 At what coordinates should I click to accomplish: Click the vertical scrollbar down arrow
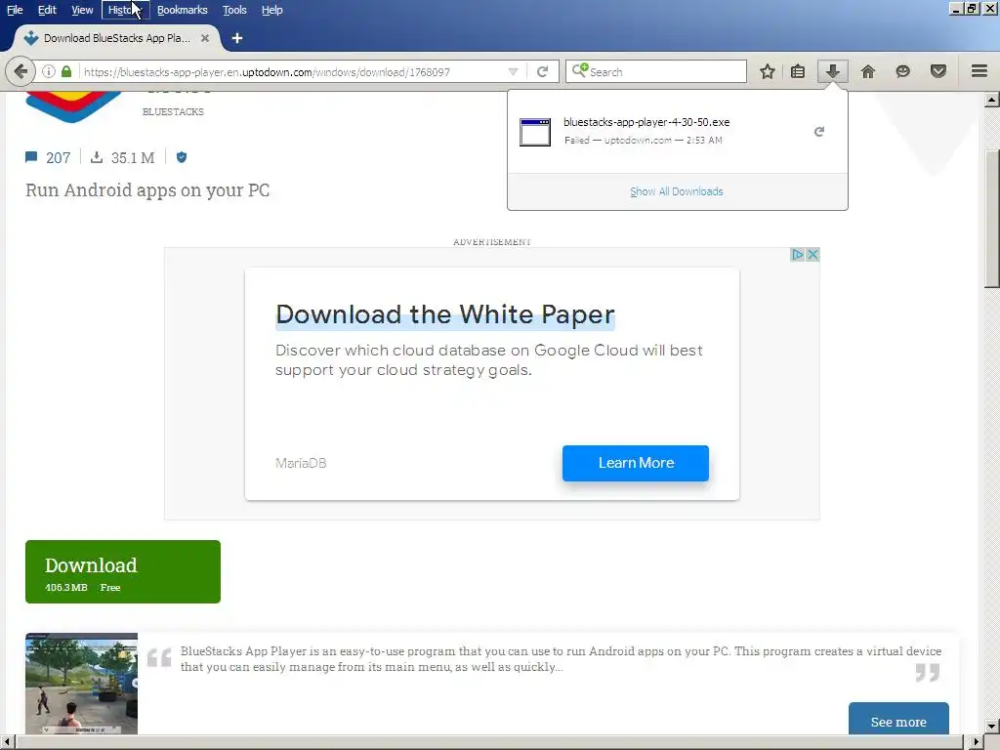point(992,727)
